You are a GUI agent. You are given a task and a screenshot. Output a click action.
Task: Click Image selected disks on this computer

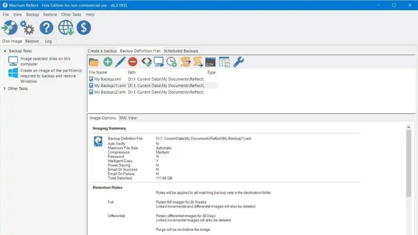[45, 61]
